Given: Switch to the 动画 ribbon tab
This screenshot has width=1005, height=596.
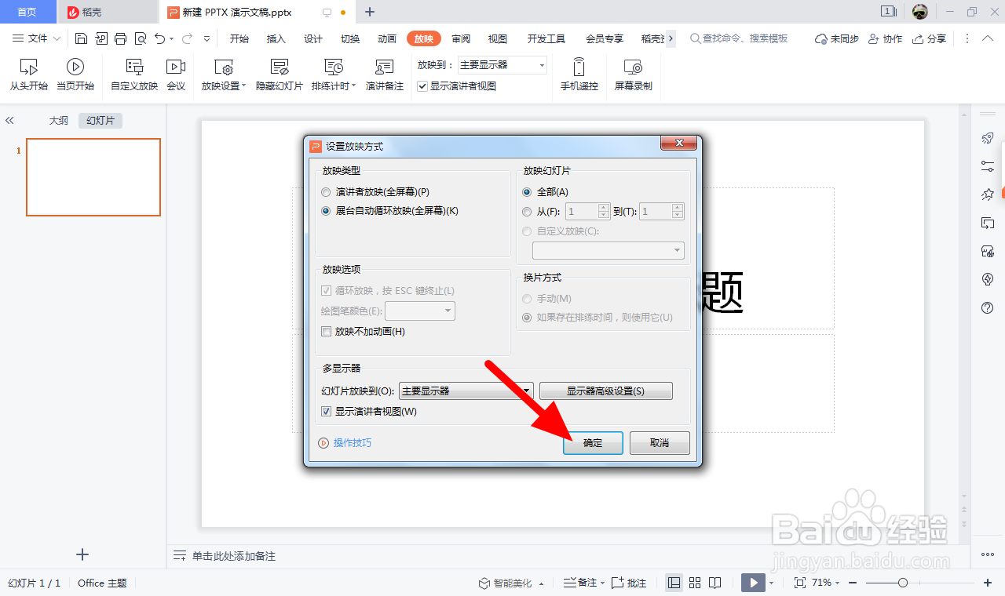Looking at the screenshot, I should pyautogui.click(x=386, y=38).
